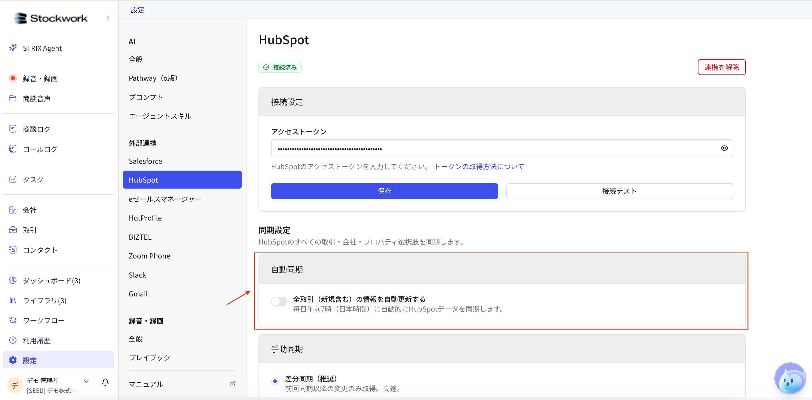Click the 手動同期 section header
812x400 pixels.
502,349
